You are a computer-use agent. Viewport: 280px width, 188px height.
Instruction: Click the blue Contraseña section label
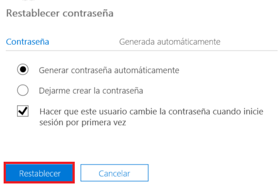tap(27, 42)
